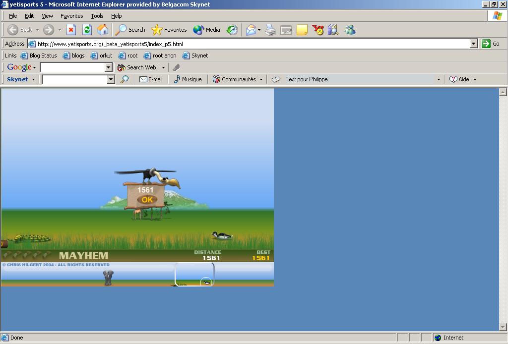The height and width of the screenshot is (344, 508).
Task: Click the Refresh page icon
Action: pos(87,30)
